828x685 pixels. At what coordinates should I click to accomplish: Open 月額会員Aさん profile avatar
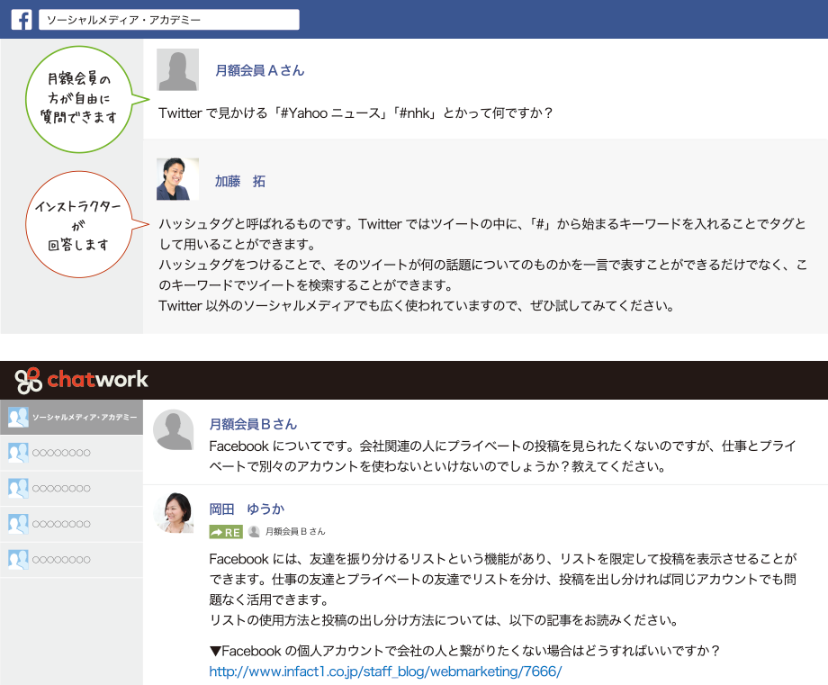177,69
